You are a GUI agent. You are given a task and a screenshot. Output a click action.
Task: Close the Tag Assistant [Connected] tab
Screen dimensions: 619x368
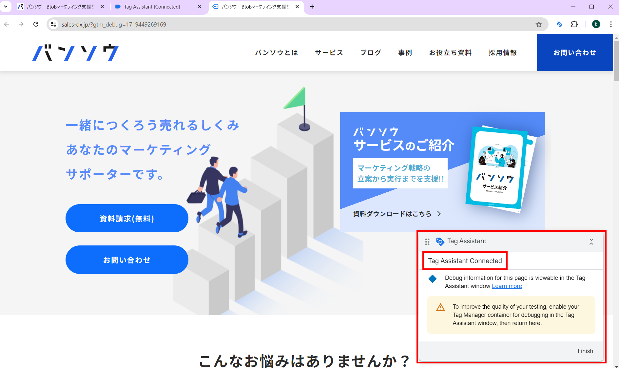200,7
